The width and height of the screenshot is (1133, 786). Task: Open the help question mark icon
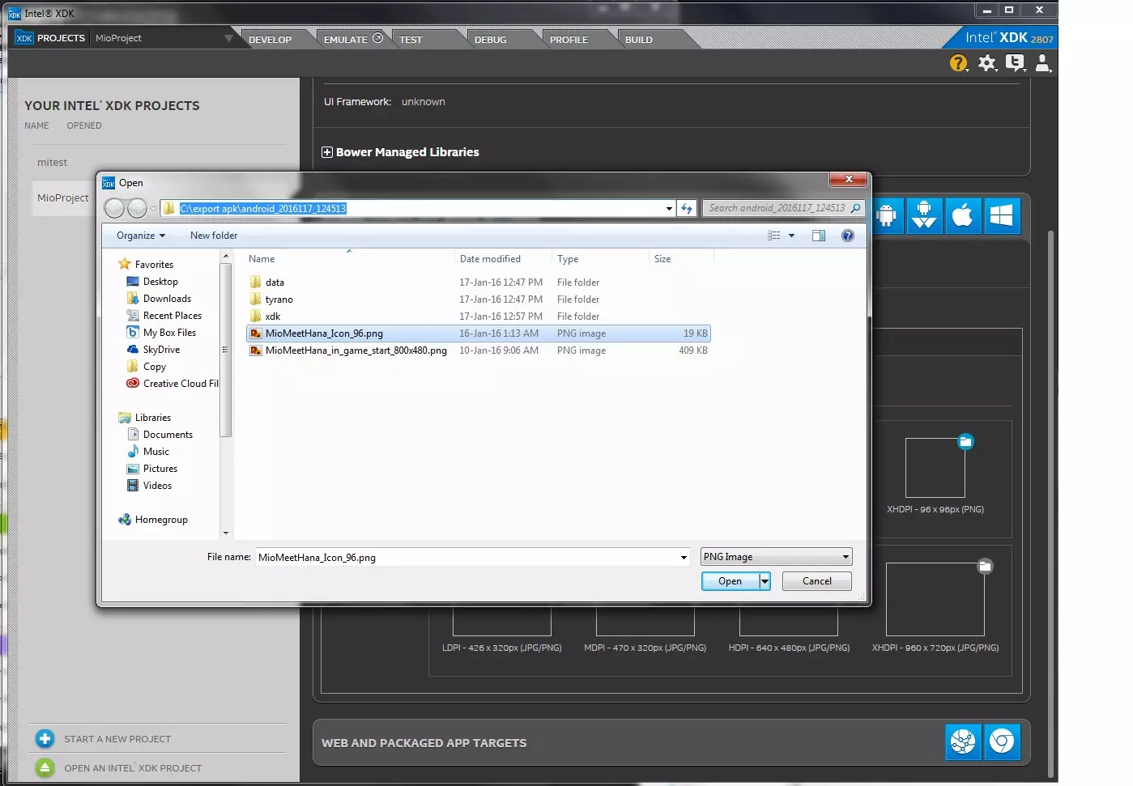pos(958,63)
